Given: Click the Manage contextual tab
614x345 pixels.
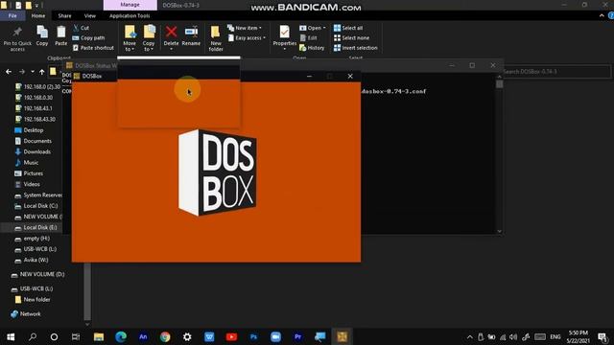Looking at the screenshot, I should 130,5.
